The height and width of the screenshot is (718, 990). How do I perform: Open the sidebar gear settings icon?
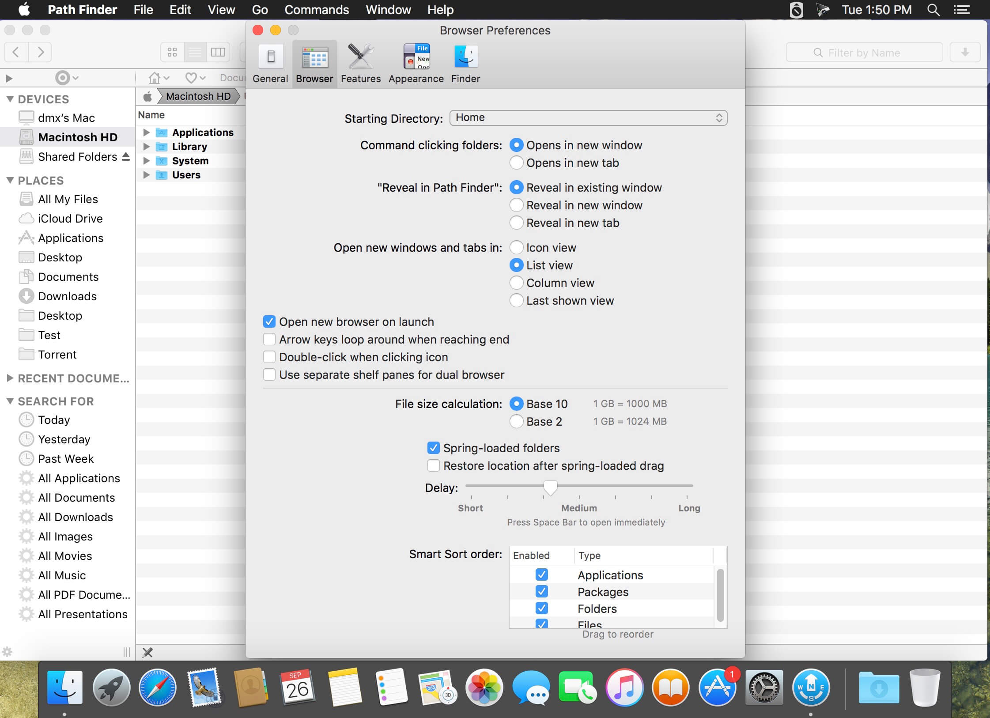(x=8, y=652)
